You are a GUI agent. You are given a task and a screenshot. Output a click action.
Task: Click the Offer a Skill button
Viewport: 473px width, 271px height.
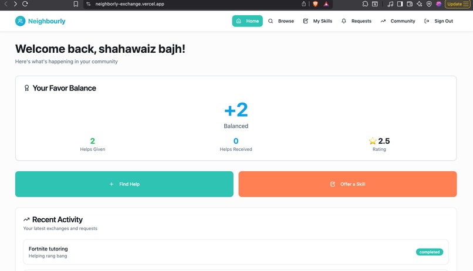[x=347, y=184]
